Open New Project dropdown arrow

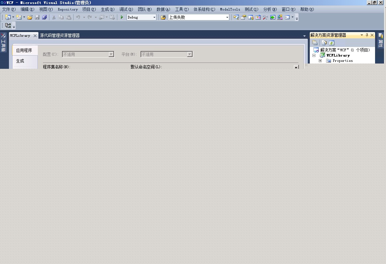[13, 17]
